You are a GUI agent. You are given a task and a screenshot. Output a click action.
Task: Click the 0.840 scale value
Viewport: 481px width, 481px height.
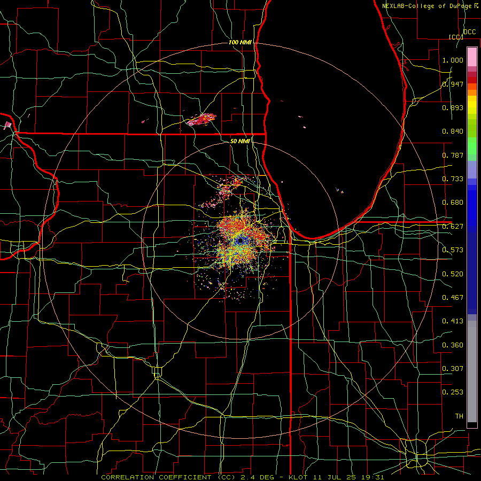pos(453,131)
